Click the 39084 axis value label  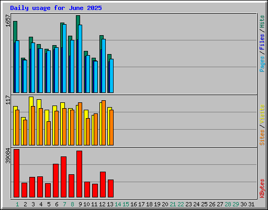tap(8, 156)
